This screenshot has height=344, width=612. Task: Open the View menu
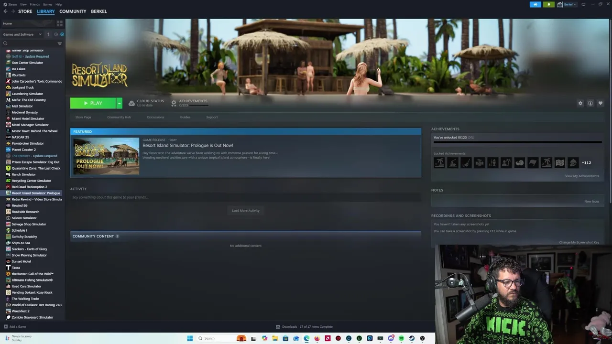[23, 4]
